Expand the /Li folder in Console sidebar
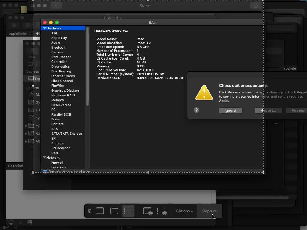 point(26,134)
